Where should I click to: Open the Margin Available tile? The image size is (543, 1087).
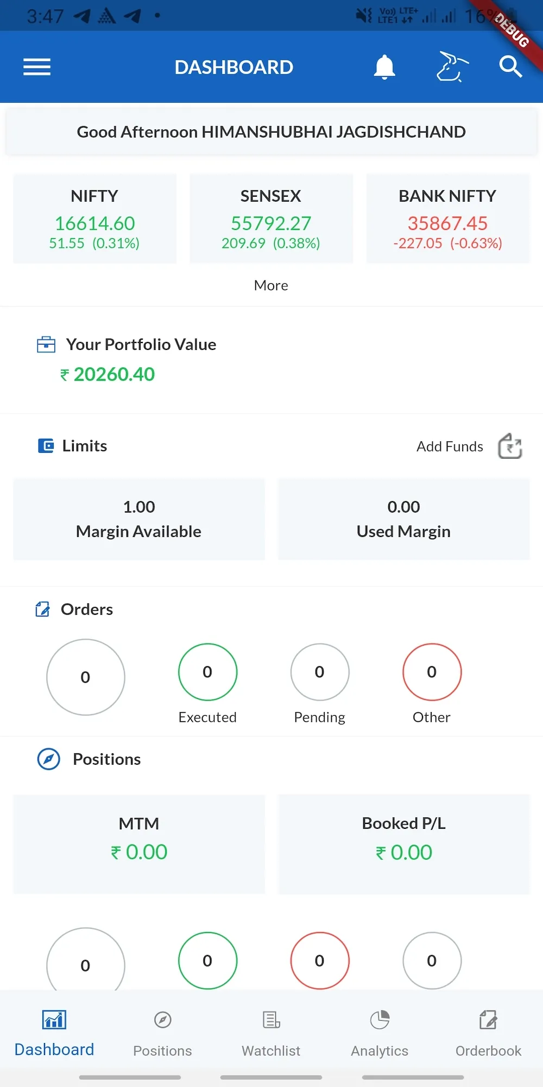pyautogui.click(x=139, y=519)
